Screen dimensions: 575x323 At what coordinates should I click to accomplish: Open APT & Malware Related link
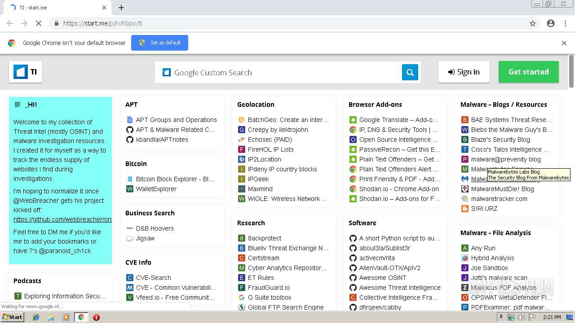pos(176,130)
